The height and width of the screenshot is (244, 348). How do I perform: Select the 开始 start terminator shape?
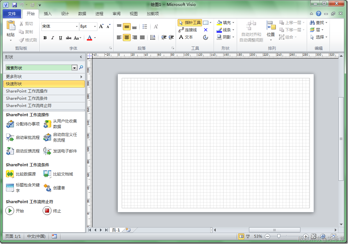pos(15,210)
